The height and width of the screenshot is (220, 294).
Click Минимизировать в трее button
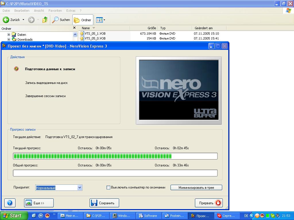tap(196, 187)
